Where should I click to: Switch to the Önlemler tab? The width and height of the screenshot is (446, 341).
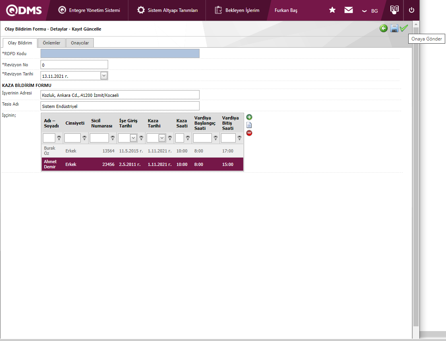click(x=52, y=43)
